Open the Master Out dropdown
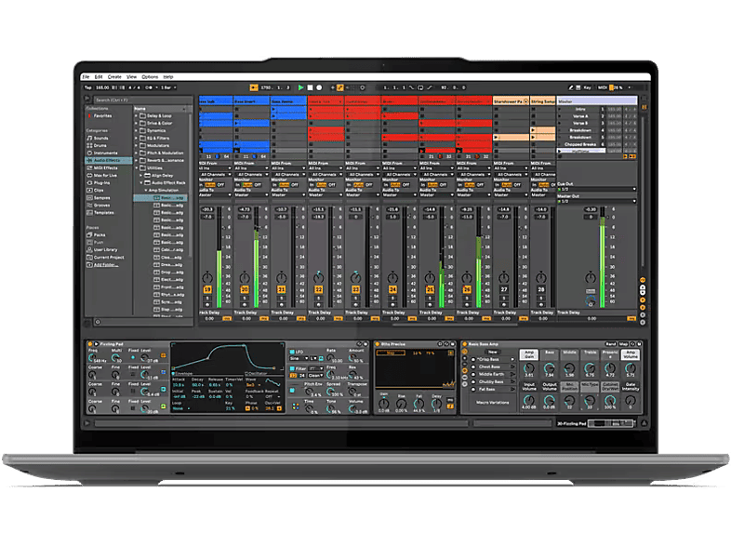 click(x=597, y=202)
